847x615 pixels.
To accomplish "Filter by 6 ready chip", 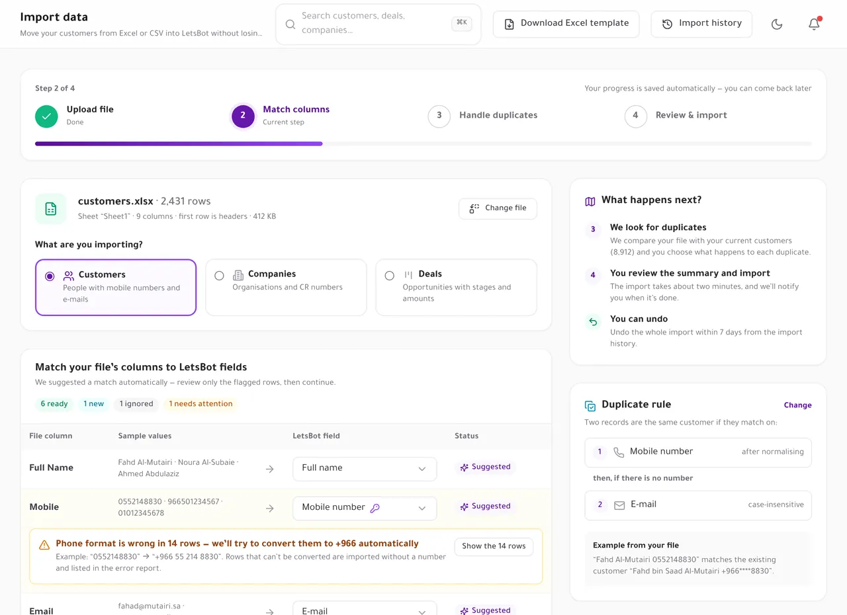I will coord(54,404).
